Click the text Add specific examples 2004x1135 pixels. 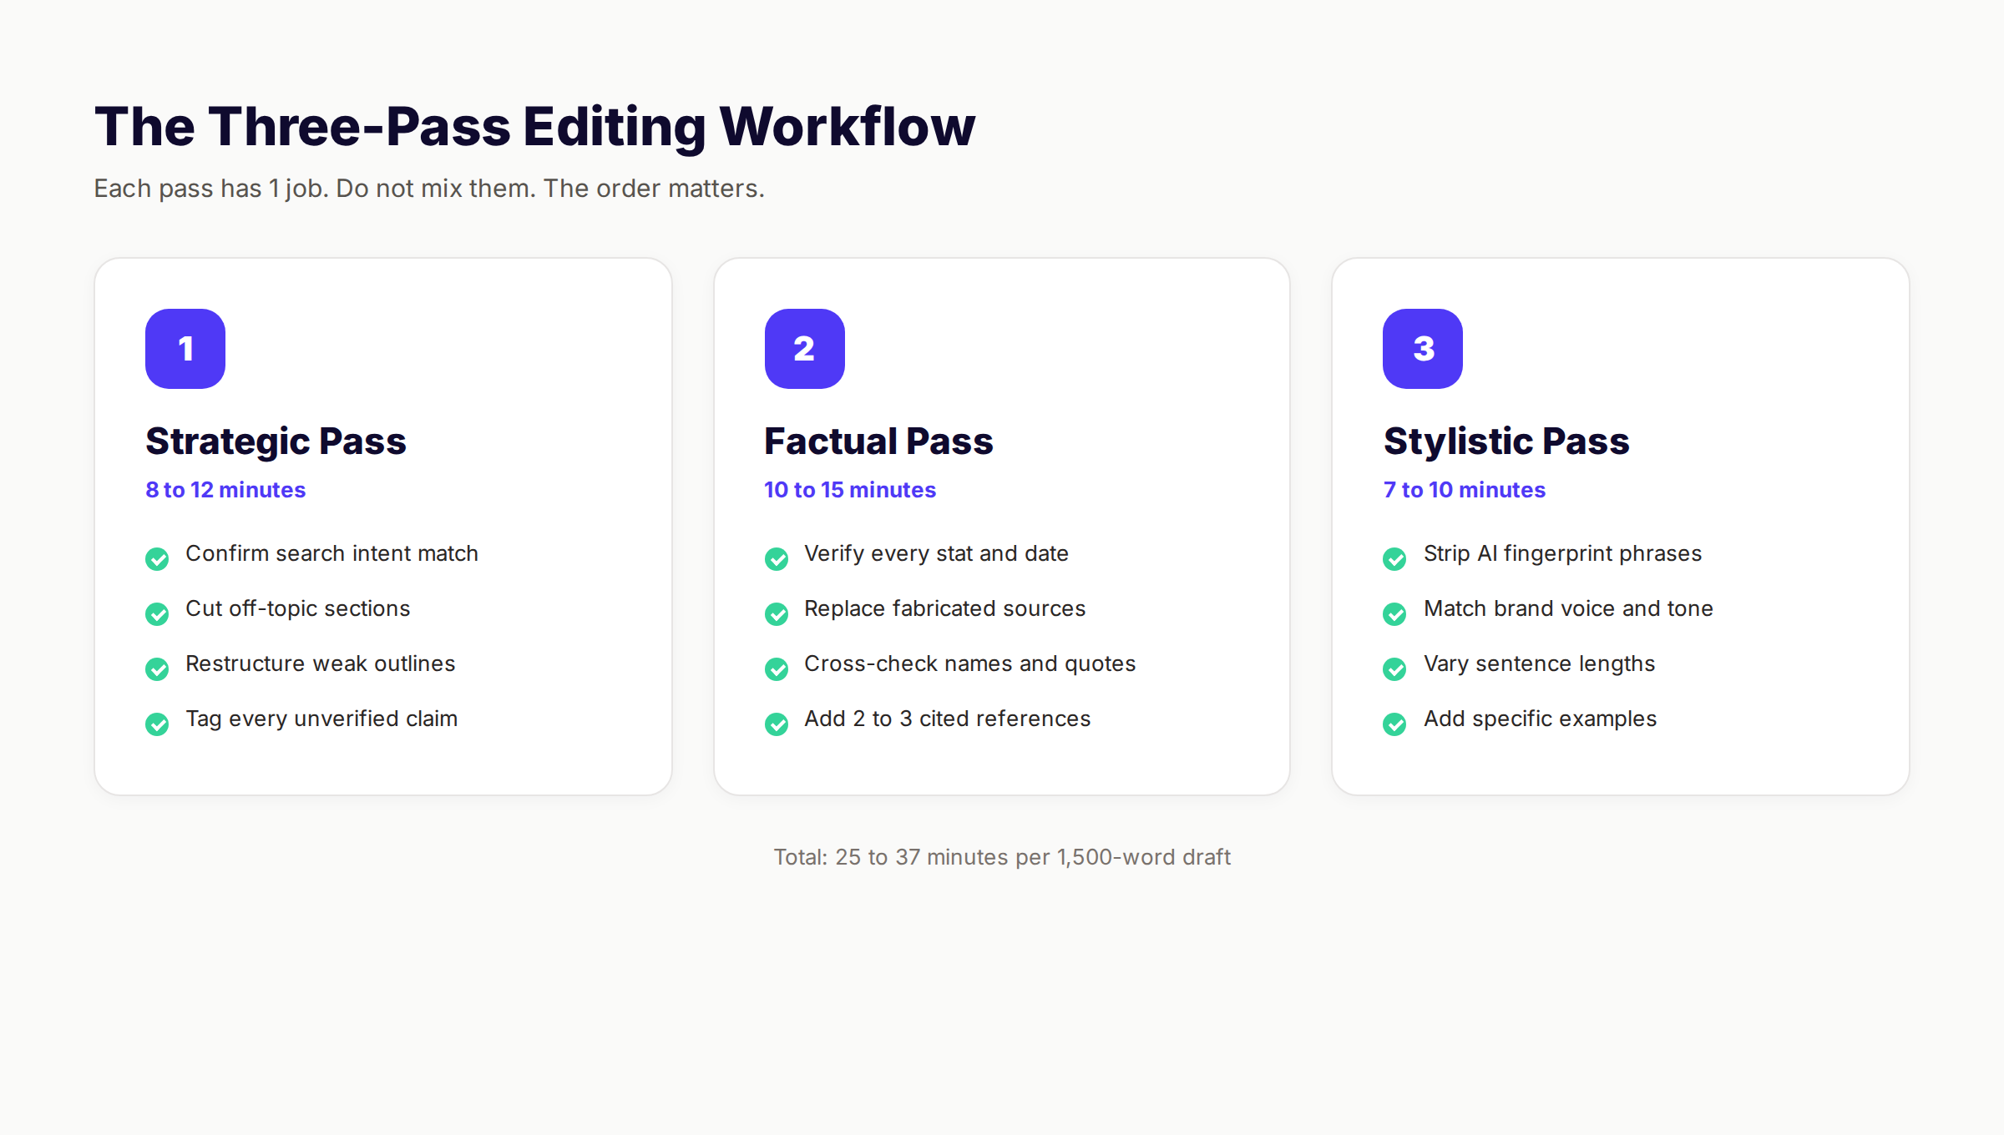(x=1540, y=719)
